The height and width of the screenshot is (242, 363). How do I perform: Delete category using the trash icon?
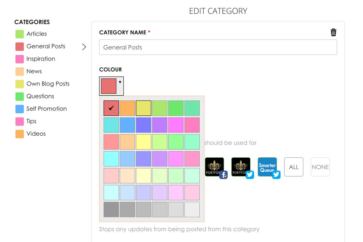tap(334, 32)
